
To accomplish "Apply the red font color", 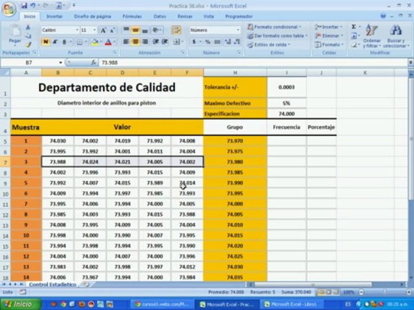I will (x=108, y=42).
